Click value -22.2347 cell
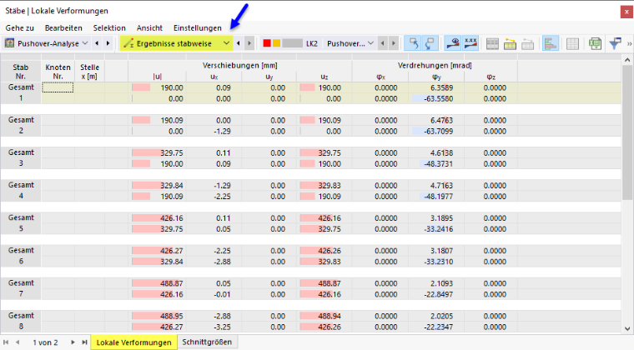This screenshot has width=634, height=350. tap(436, 327)
